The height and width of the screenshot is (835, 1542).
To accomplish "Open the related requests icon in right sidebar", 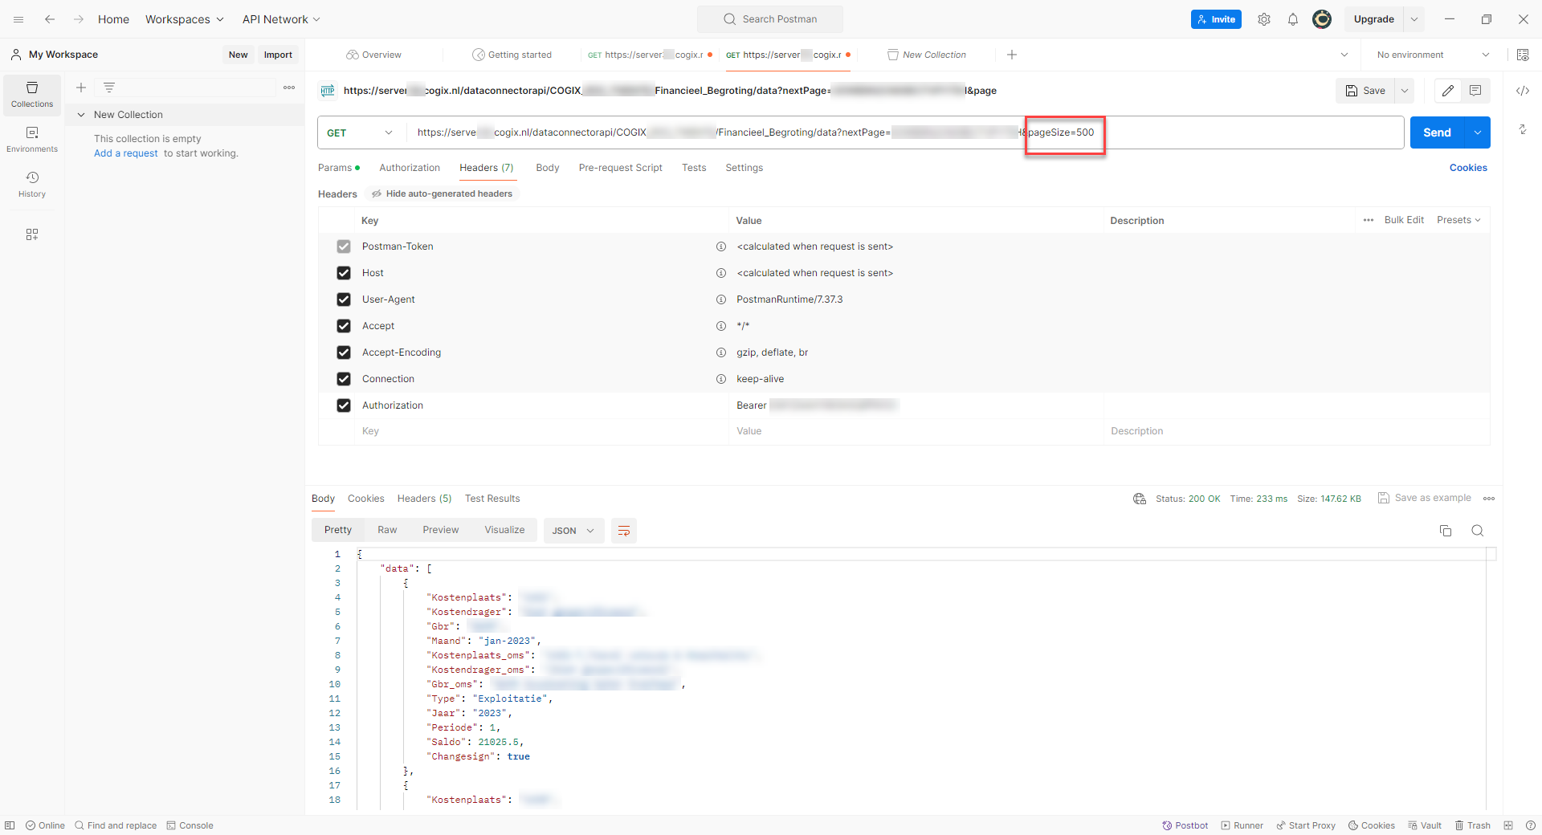I will pos(1523,129).
